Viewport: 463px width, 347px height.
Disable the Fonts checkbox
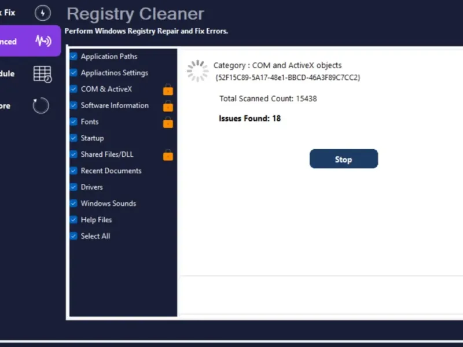pyautogui.click(x=74, y=121)
